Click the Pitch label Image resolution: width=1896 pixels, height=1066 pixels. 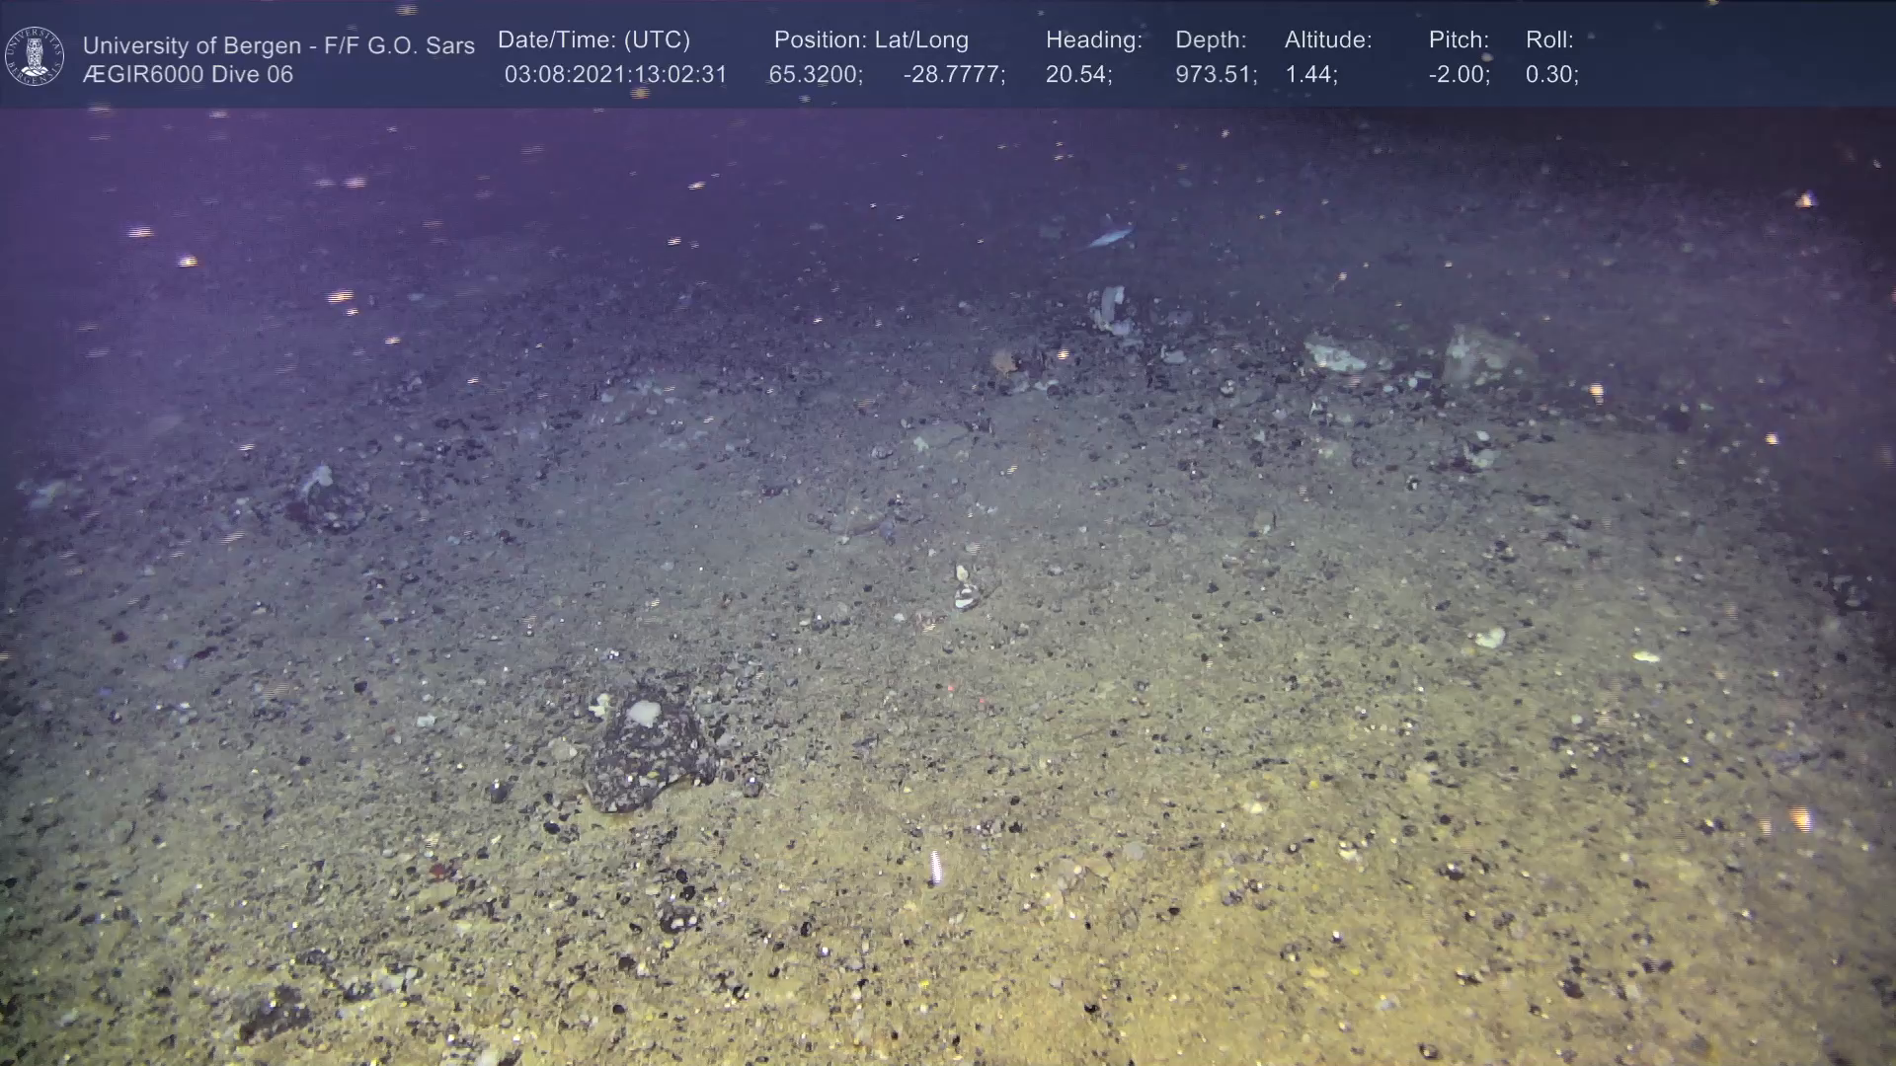1459,40
